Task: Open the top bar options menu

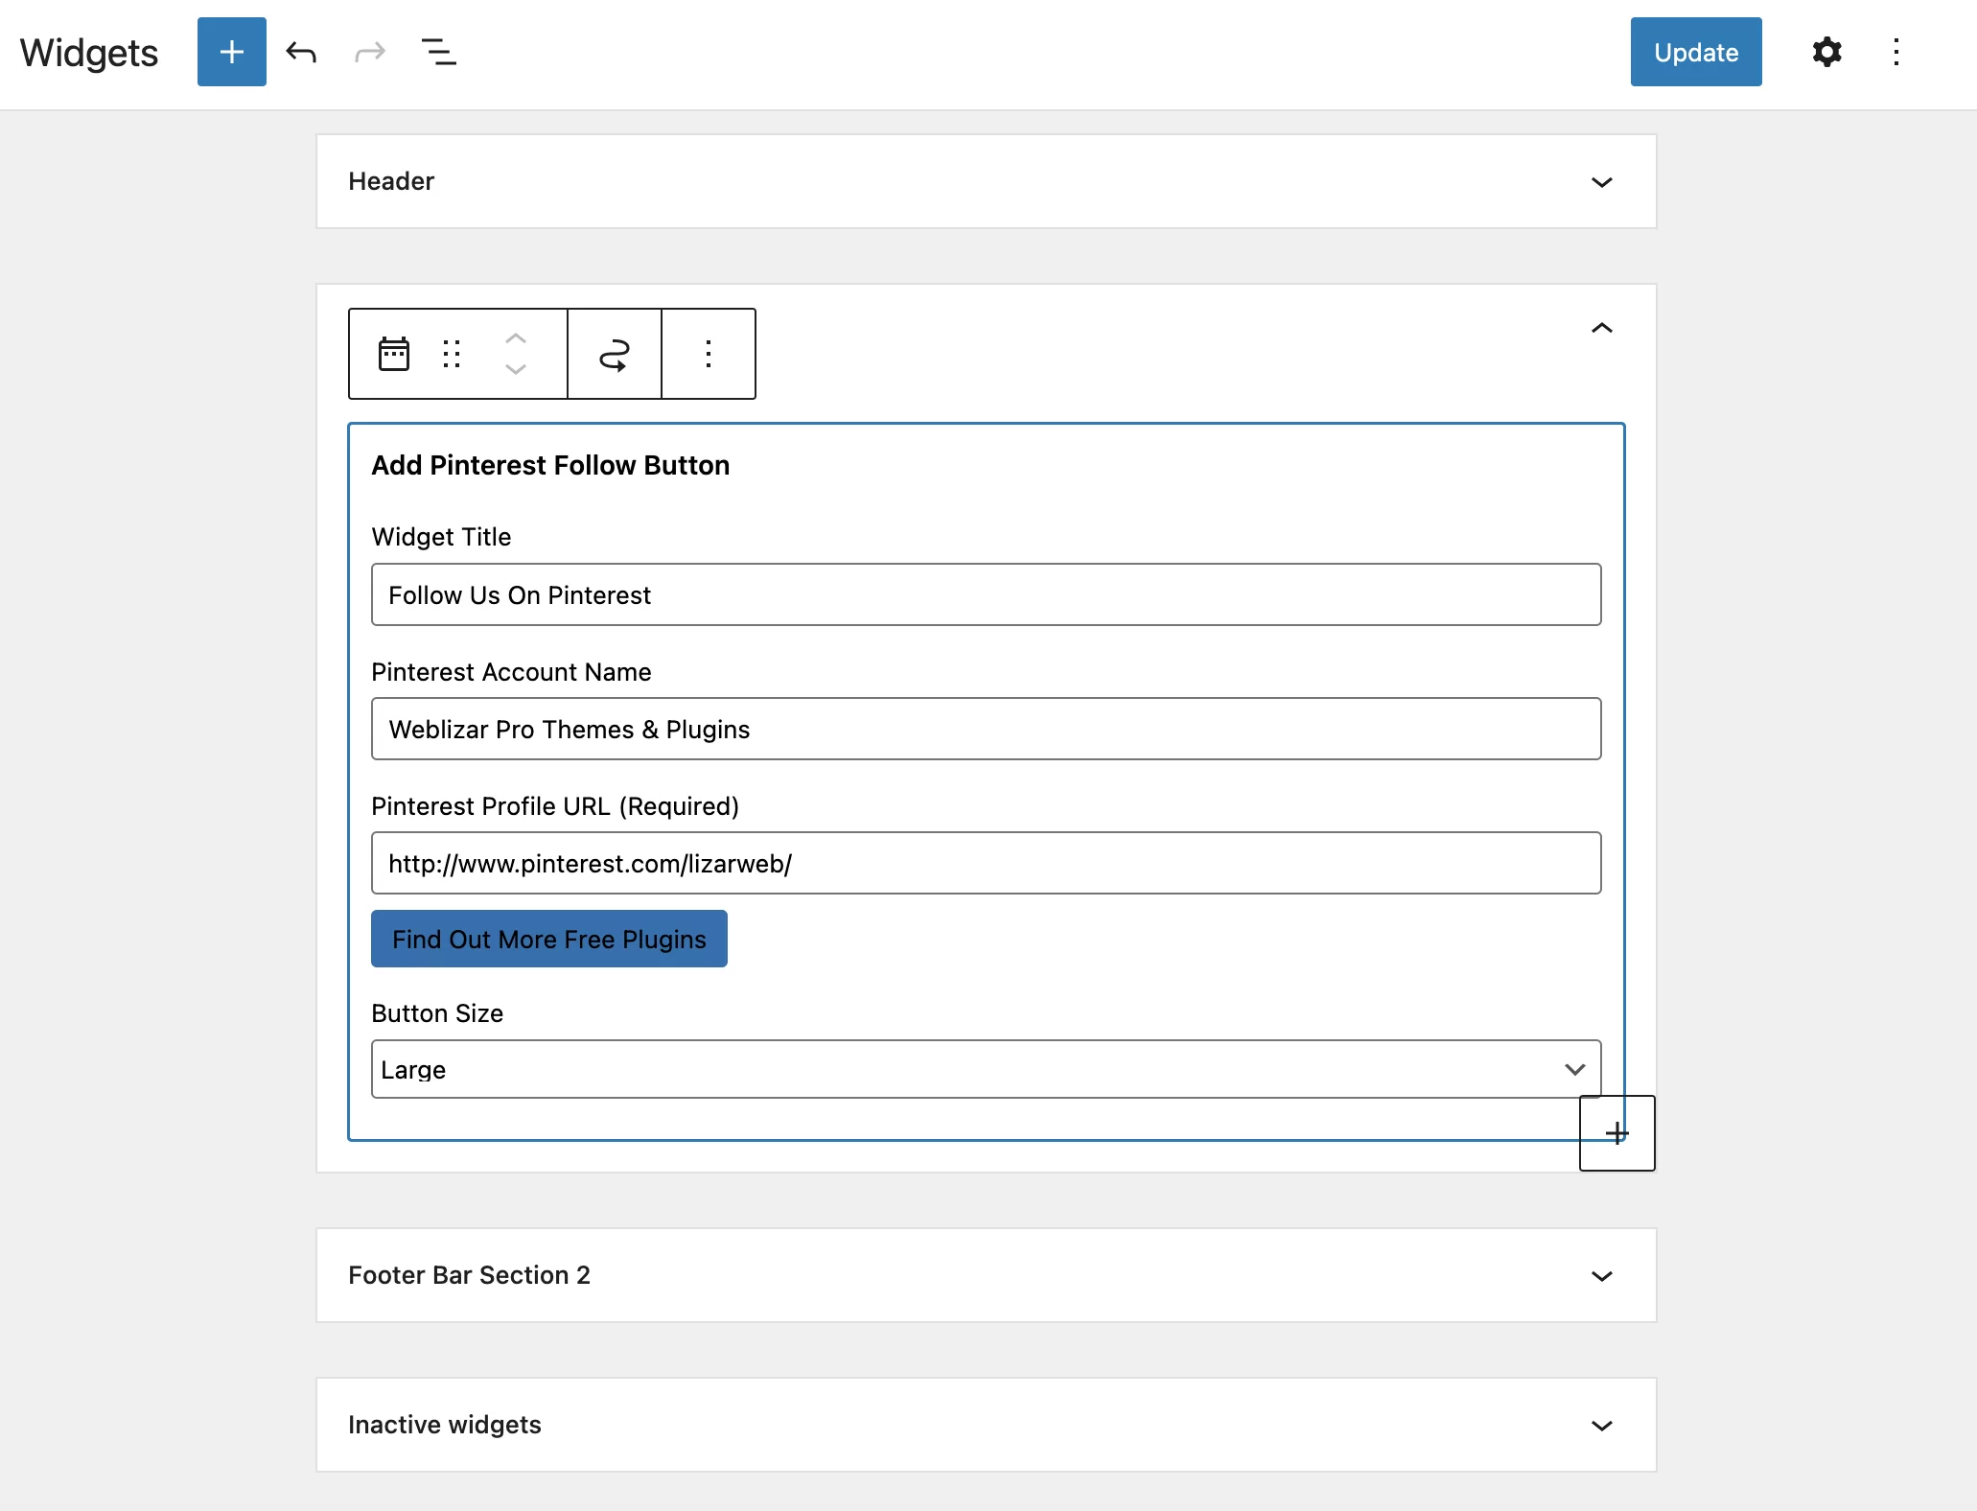Action: (x=1896, y=52)
